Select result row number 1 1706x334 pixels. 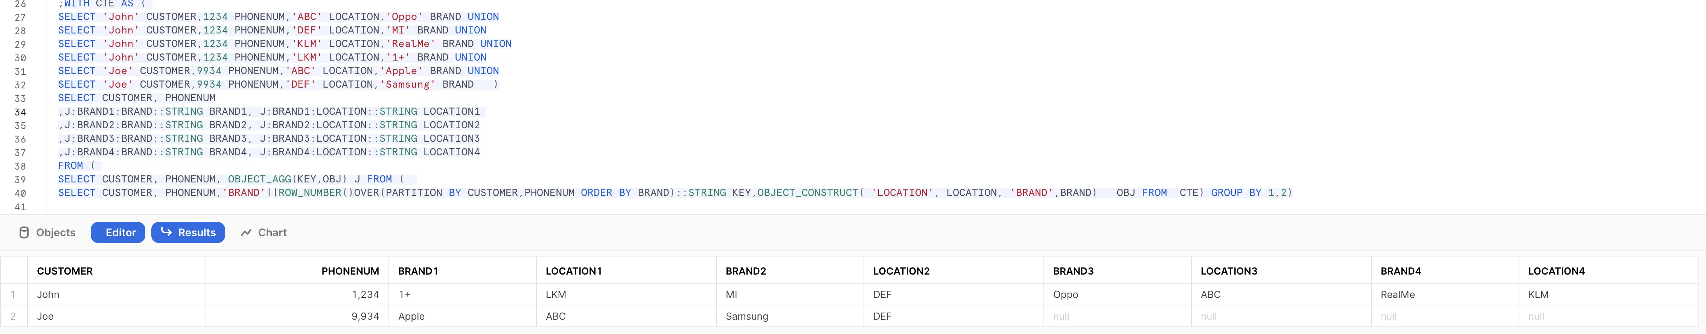(x=12, y=294)
